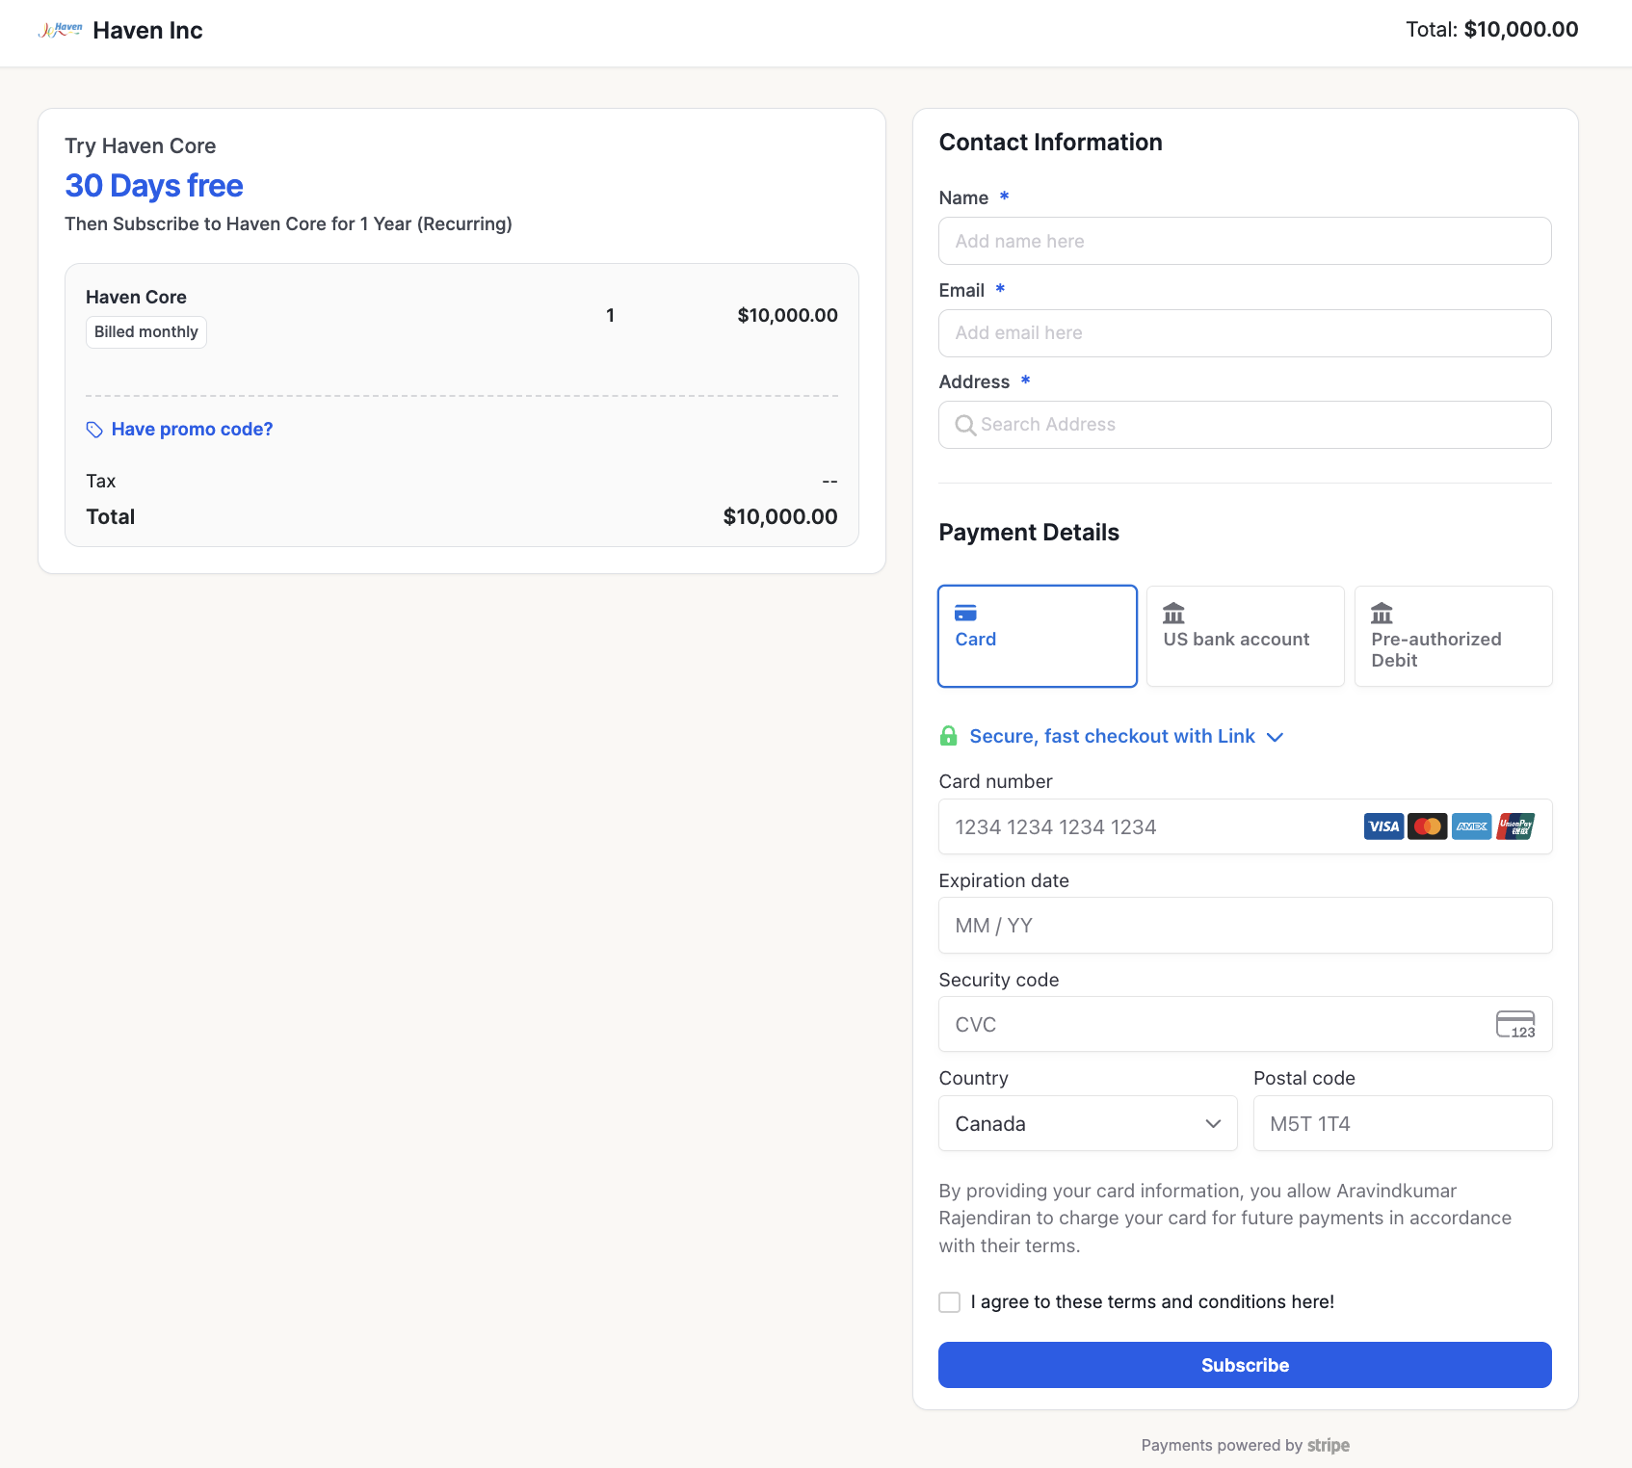Expand the Link checkout chevron
1632x1468 pixels.
pyautogui.click(x=1276, y=737)
